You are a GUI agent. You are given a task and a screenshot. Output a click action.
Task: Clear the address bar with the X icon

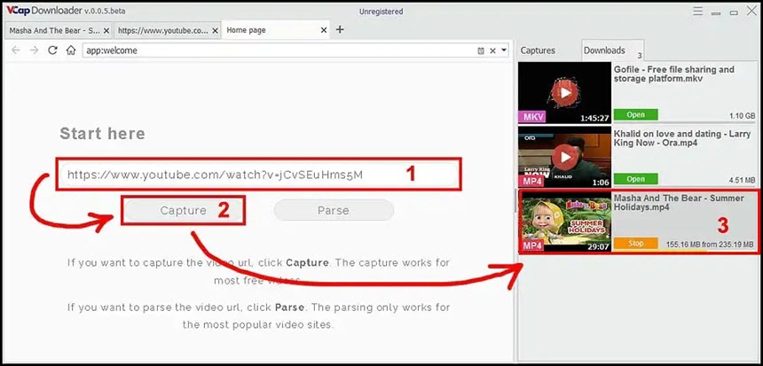click(492, 51)
